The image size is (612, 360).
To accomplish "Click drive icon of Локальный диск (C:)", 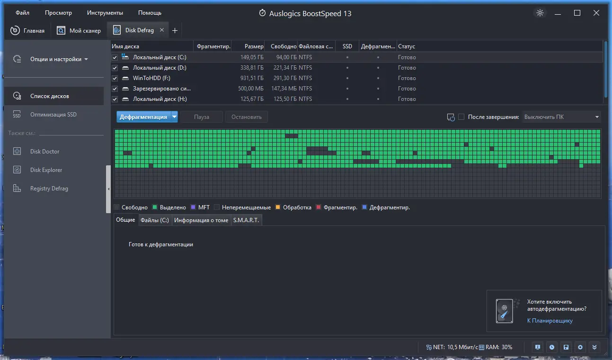I will [125, 57].
